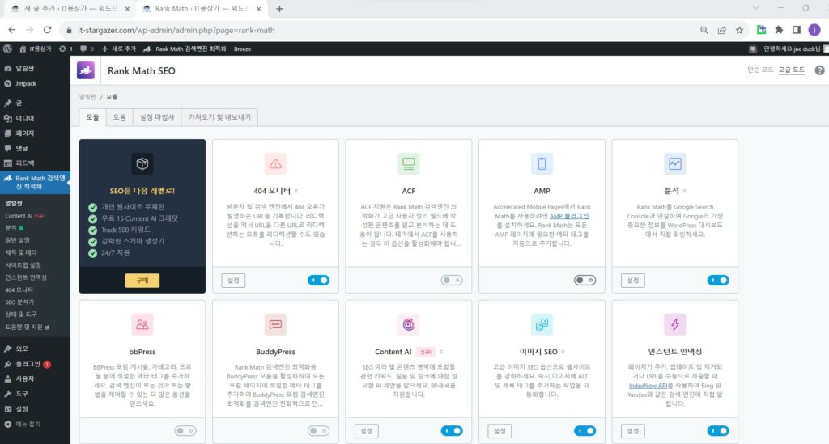Reload the page in browser
The image size is (829, 444).
[x=47, y=30]
